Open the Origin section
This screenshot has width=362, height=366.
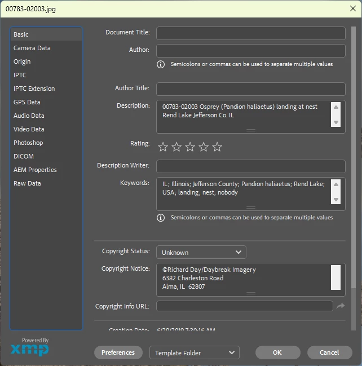46,61
